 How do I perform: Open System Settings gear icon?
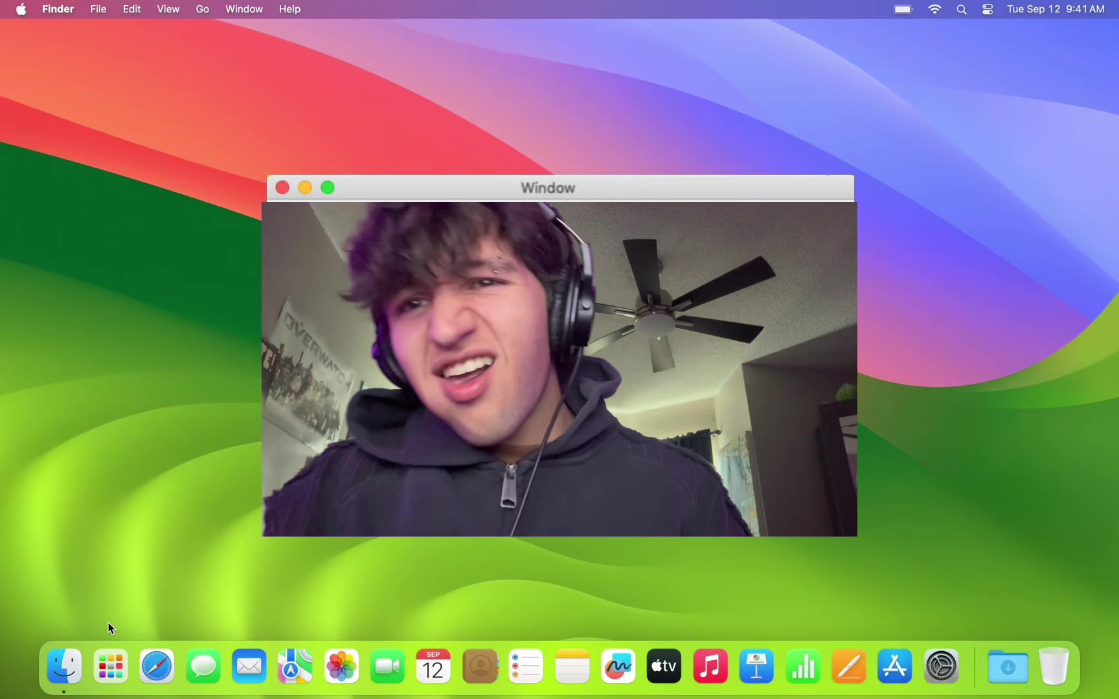click(942, 667)
